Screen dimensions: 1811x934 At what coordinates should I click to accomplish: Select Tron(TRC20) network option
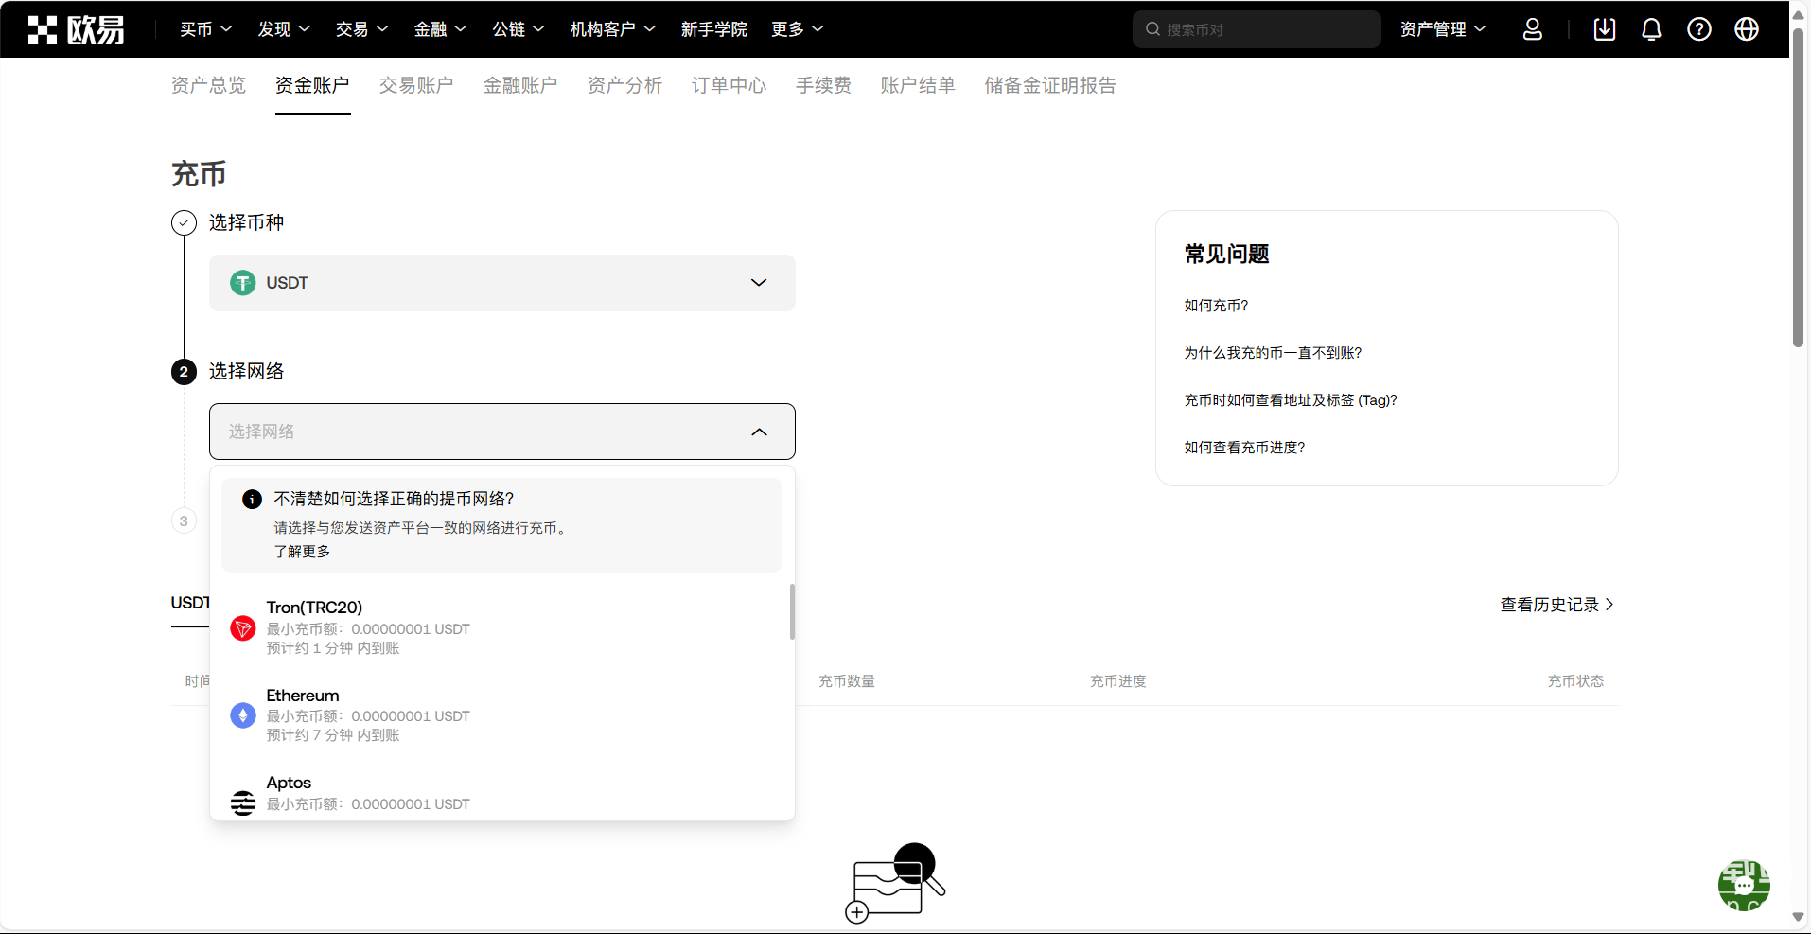[502, 627]
